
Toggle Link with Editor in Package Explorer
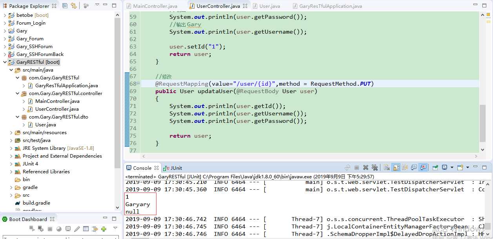[x=73, y=6]
